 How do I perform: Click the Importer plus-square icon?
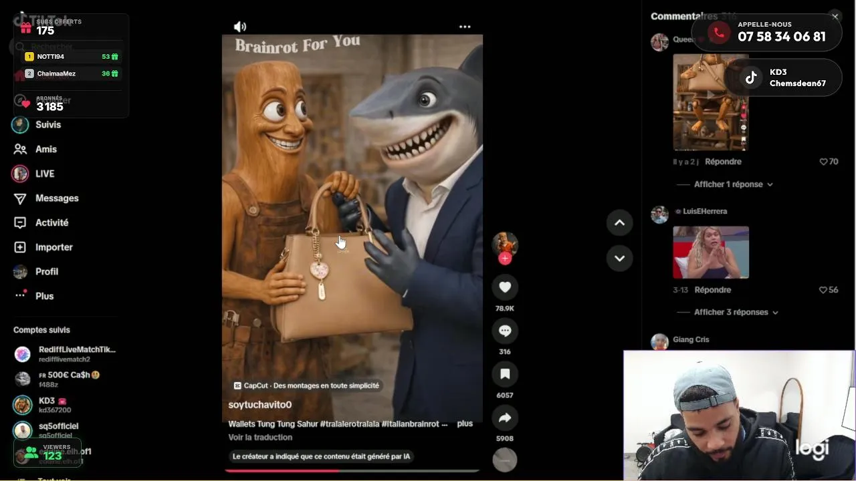tap(20, 247)
